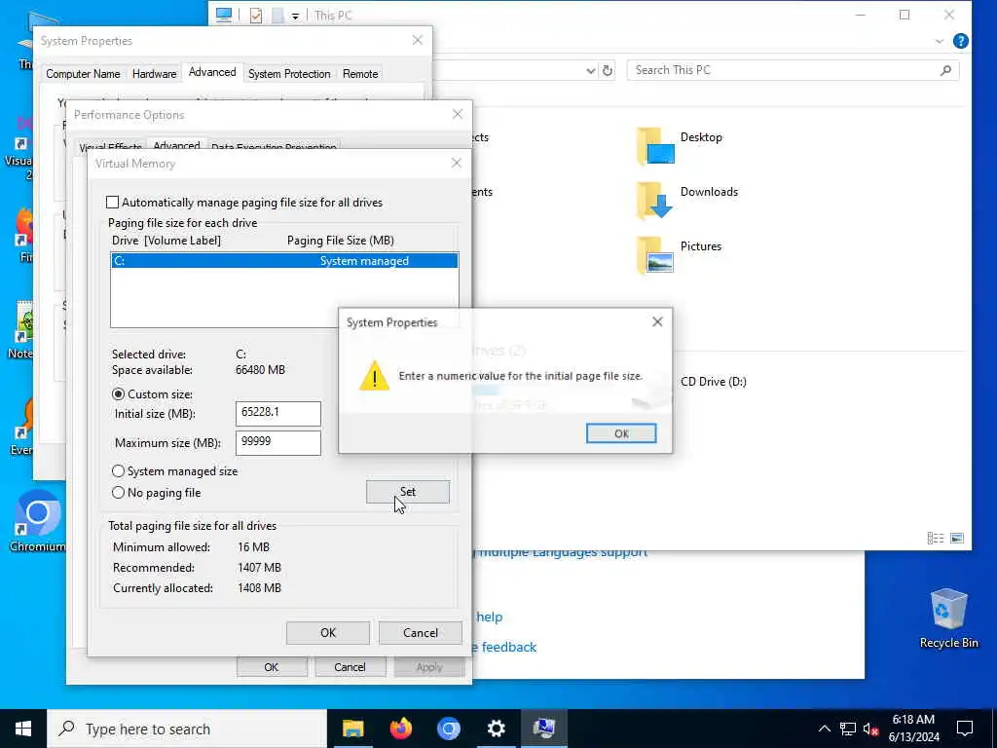Viewport: 997px width, 748px height.
Task: Select drive C: in paging file list
Action: point(284,261)
